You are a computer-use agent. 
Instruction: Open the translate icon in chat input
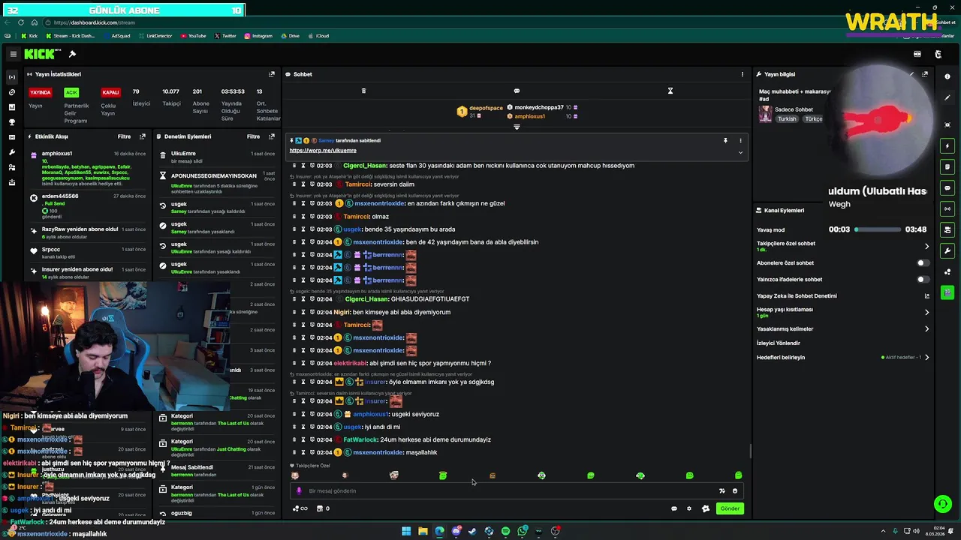pyautogui.click(x=722, y=490)
